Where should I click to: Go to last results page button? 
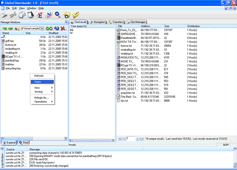142,139
